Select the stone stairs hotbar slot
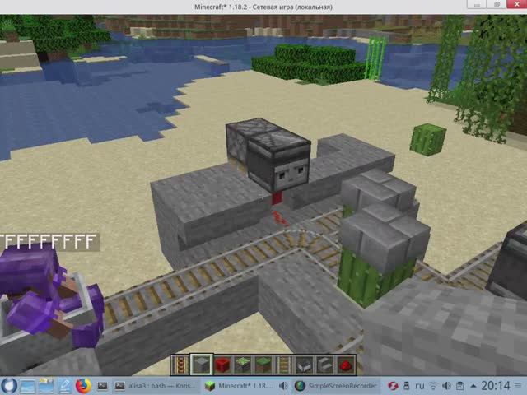This screenshot has width=527, height=395. click(x=325, y=365)
